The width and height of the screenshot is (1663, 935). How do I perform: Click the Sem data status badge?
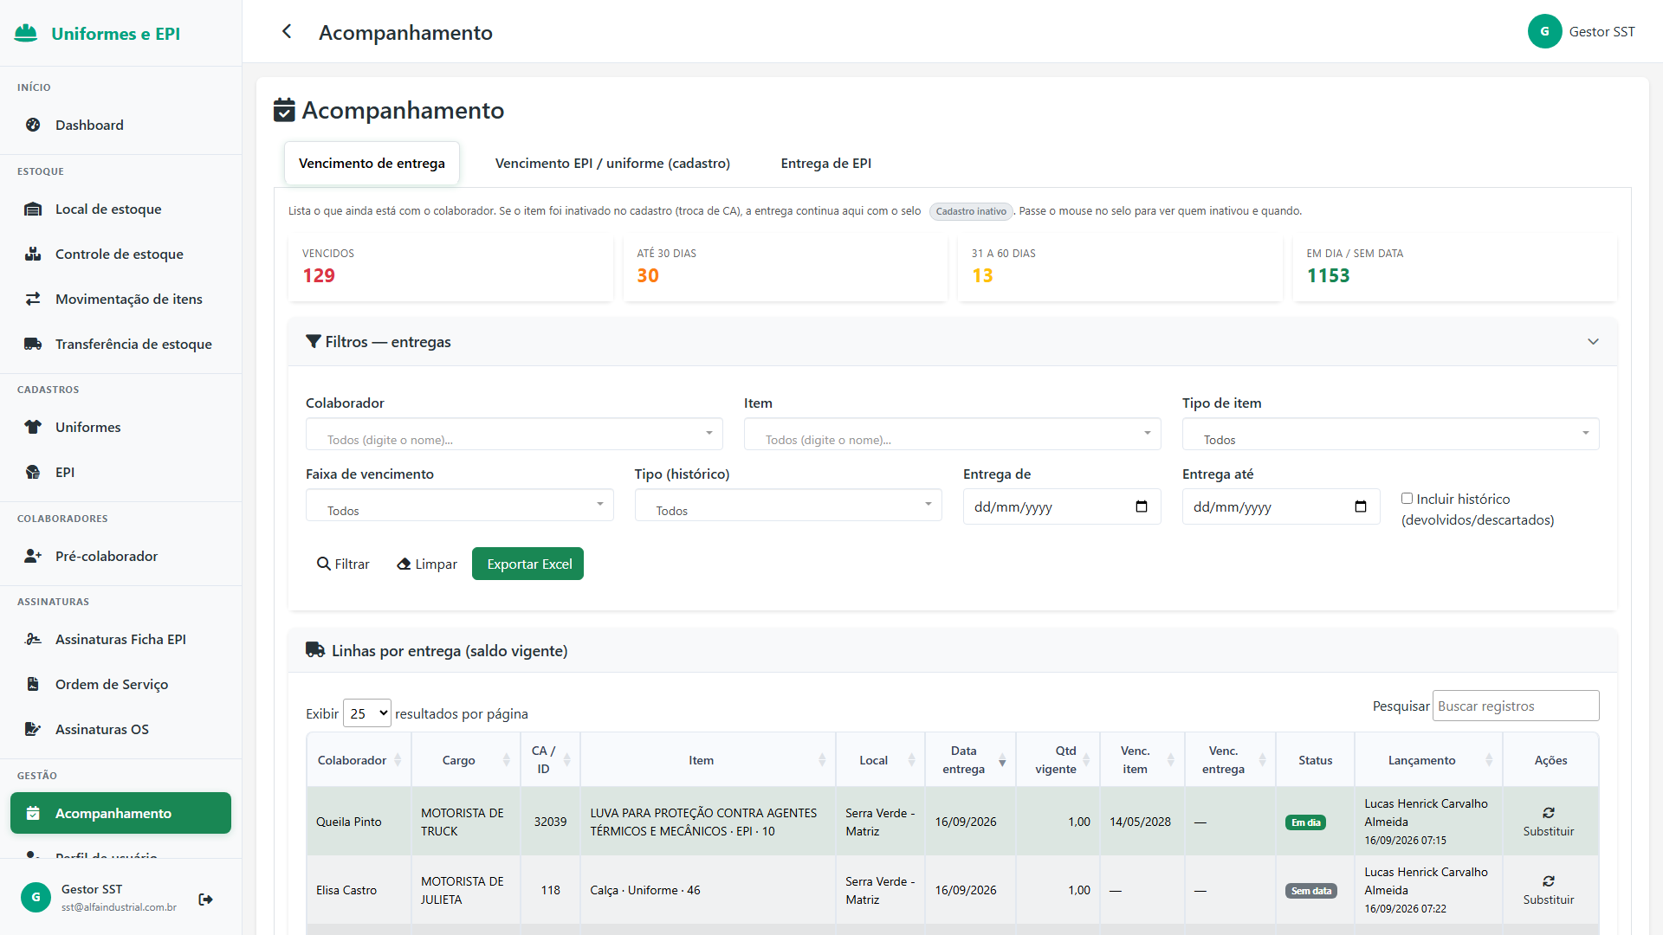[1311, 891]
